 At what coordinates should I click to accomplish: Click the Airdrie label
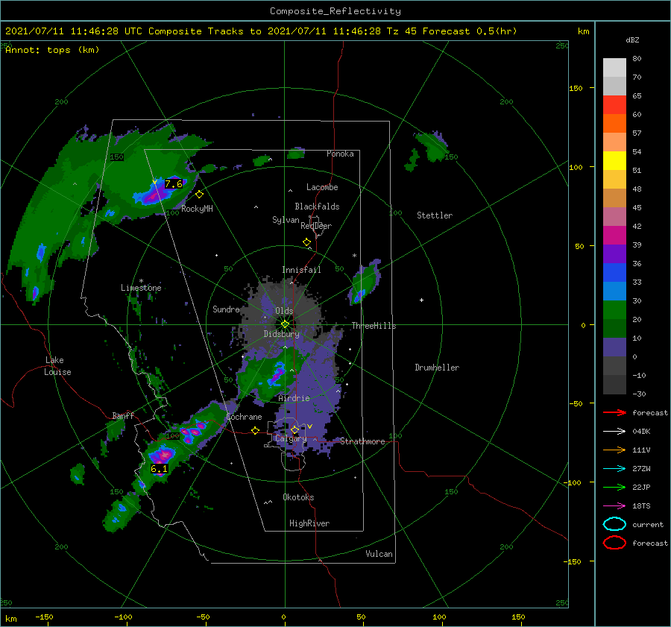click(294, 398)
